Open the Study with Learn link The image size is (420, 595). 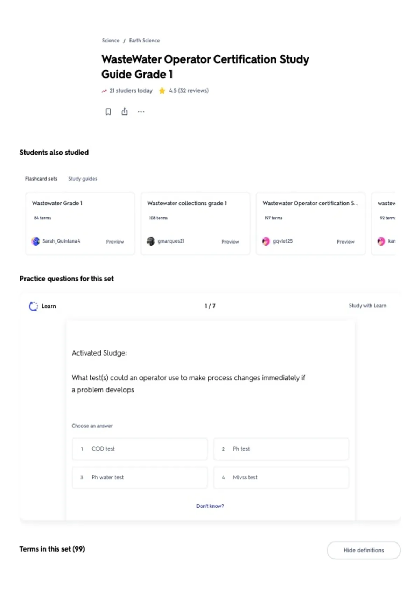(367, 306)
